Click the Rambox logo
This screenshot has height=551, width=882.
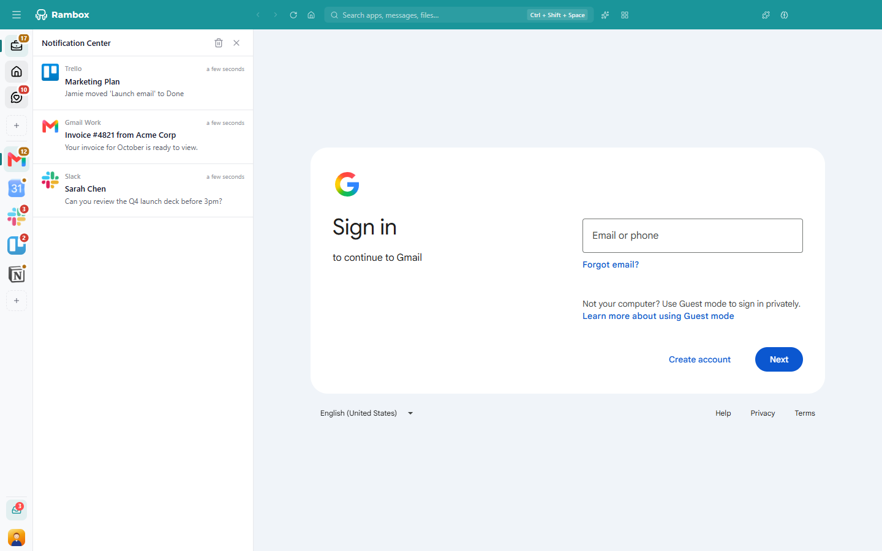point(62,15)
